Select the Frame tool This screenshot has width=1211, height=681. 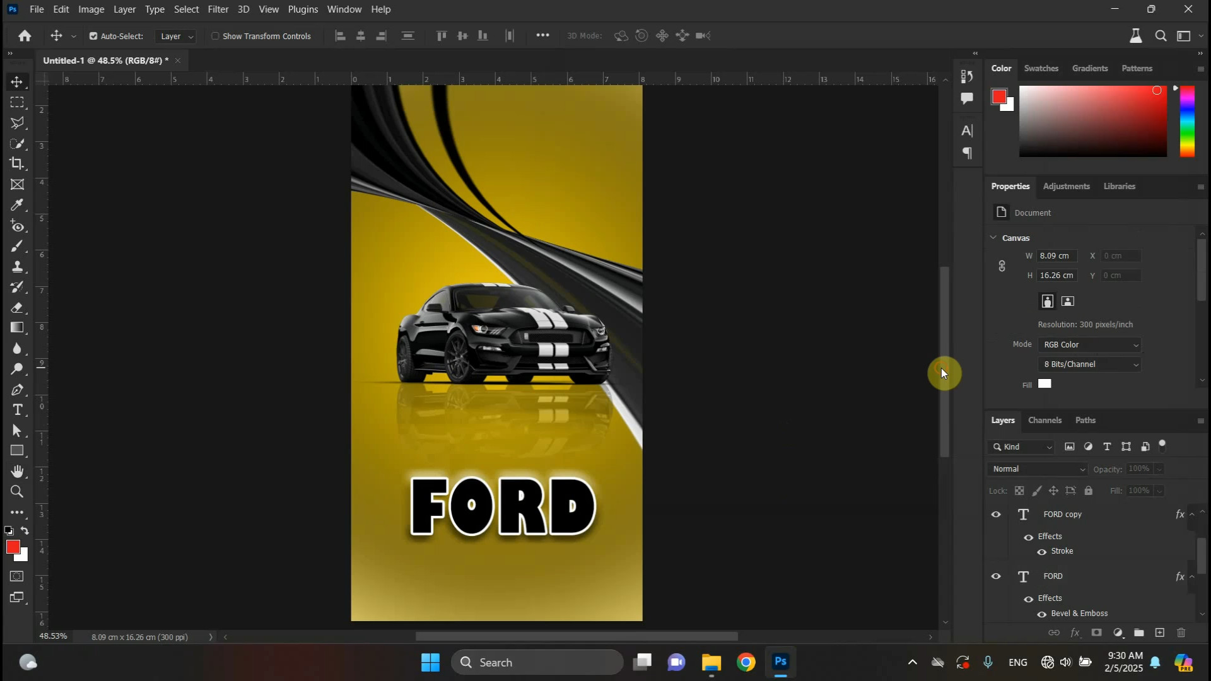tap(17, 185)
